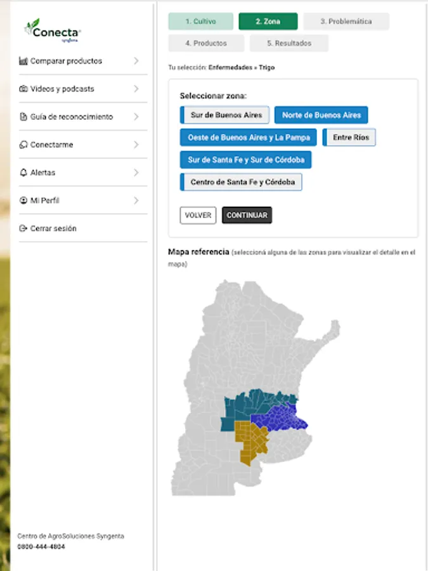Click the Mi Perfil user icon
The width and height of the screenshot is (428, 571).
(x=23, y=200)
